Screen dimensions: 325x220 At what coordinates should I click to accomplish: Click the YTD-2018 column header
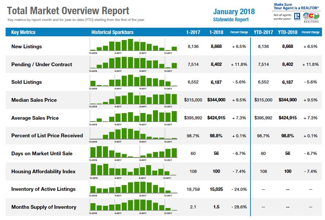coord(288,32)
